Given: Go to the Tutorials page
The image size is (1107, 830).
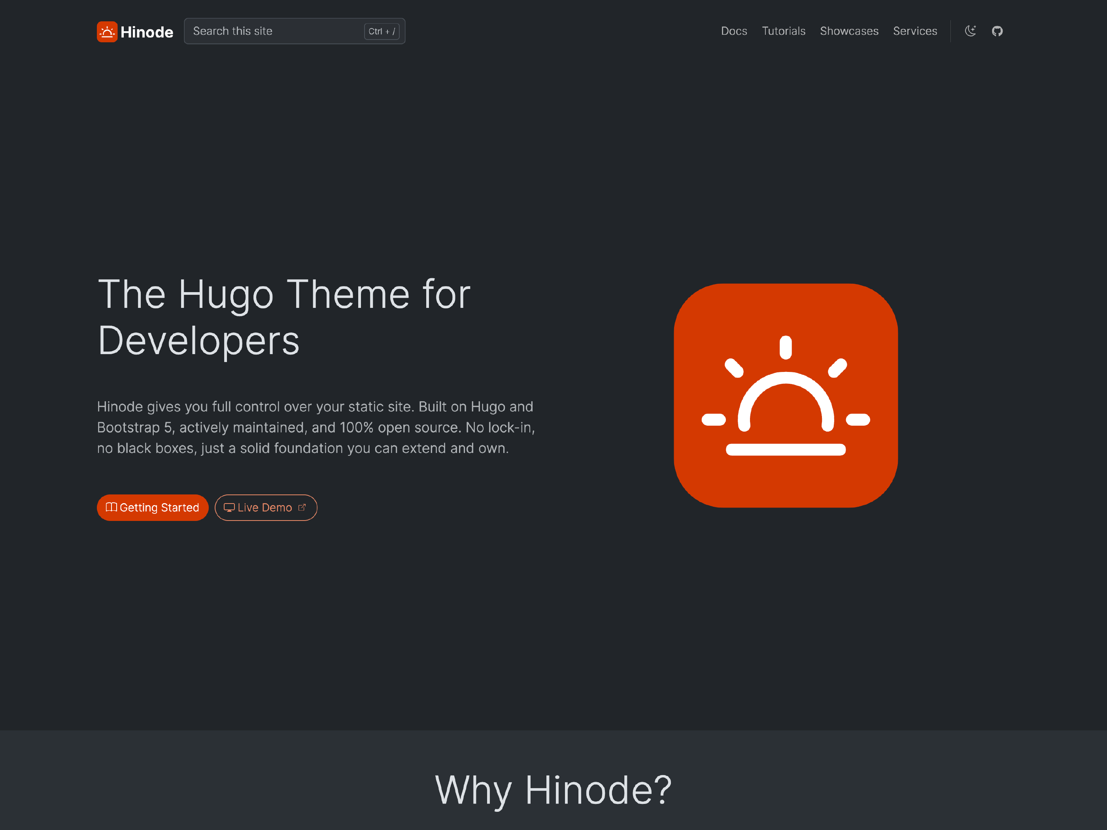Looking at the screenshot, I should tap(783, 31).
